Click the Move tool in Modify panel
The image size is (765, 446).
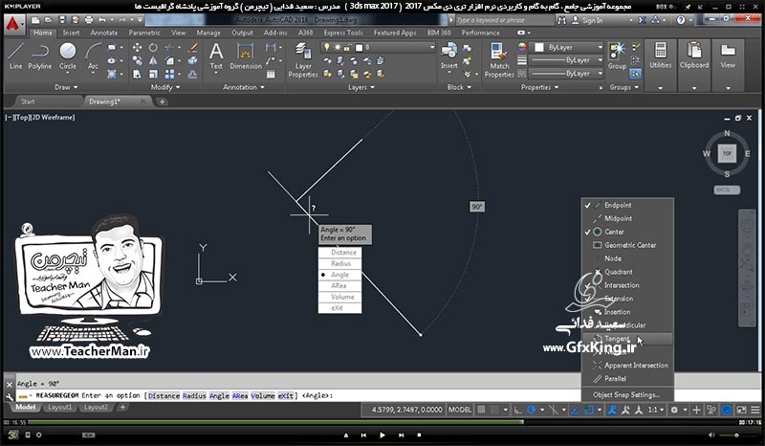(x=137, y=48)
